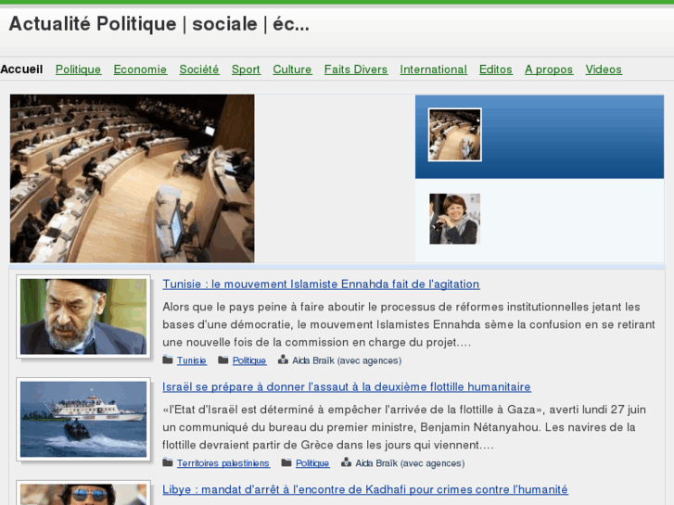
Task: Open the large parliament chamber slideshow image
Action: tap(133, 178)
